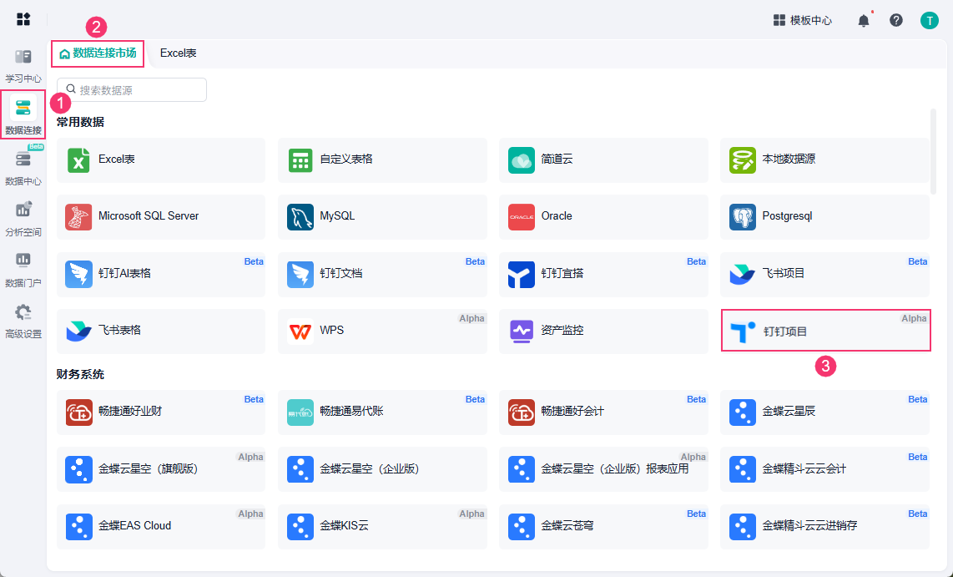Select 金蝶云星空（旗舰版） card
Image resolution: width=953 pixels, height=577 pixels.
161,469
